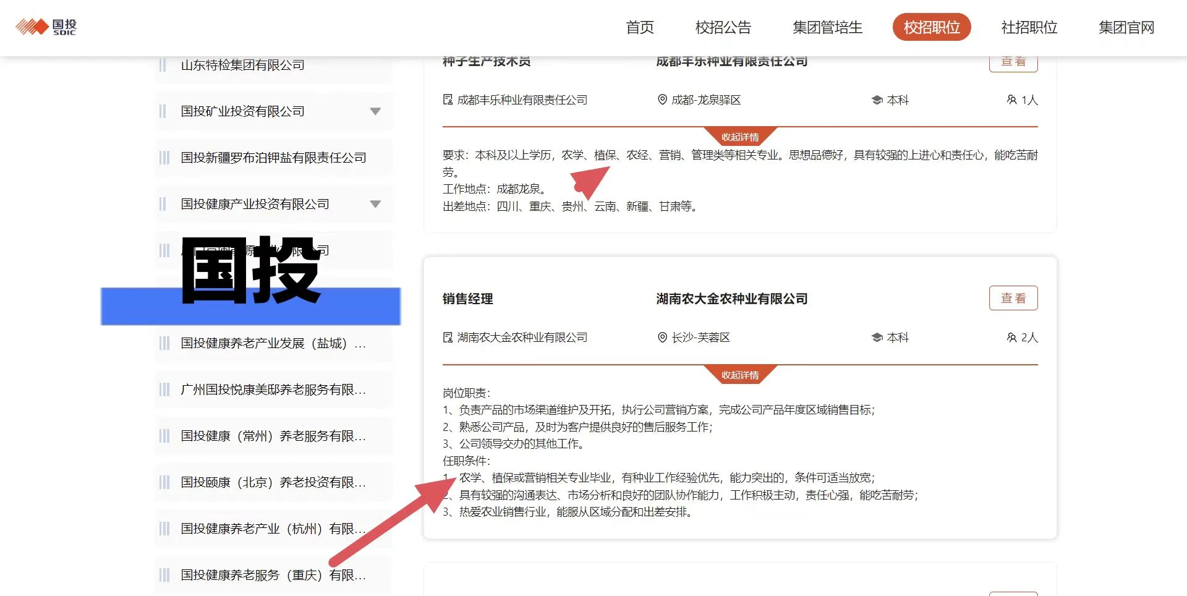Collapse 收起详情 on the 种子生产技术员 card
Screen dimensions: 1187x596
click(x=739, y=137)
